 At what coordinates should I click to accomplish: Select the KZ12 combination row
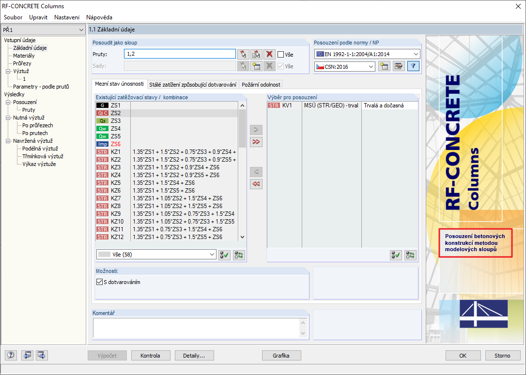click(167, 237)
